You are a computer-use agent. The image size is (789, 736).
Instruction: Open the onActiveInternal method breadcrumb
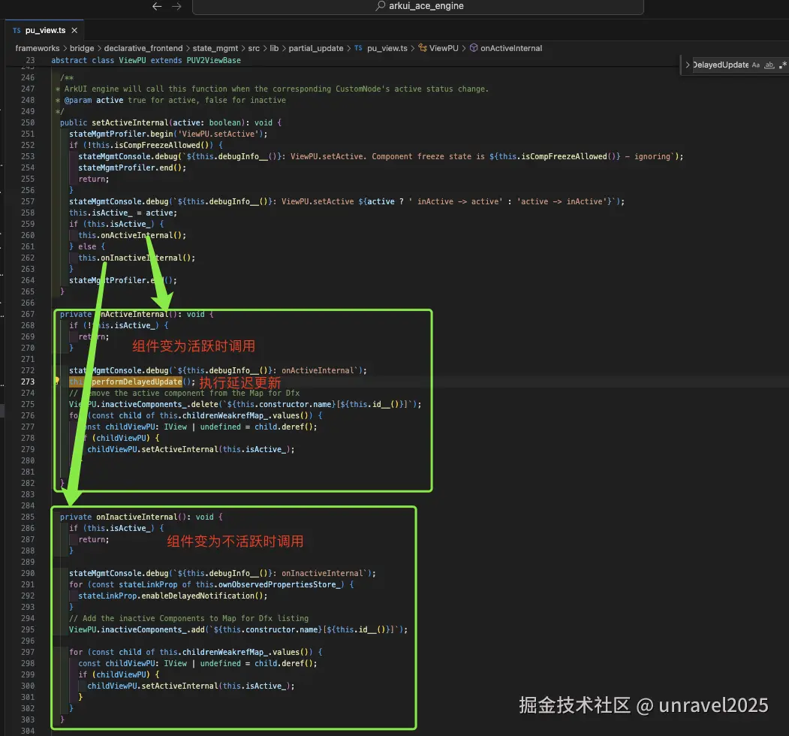[511, 48]
